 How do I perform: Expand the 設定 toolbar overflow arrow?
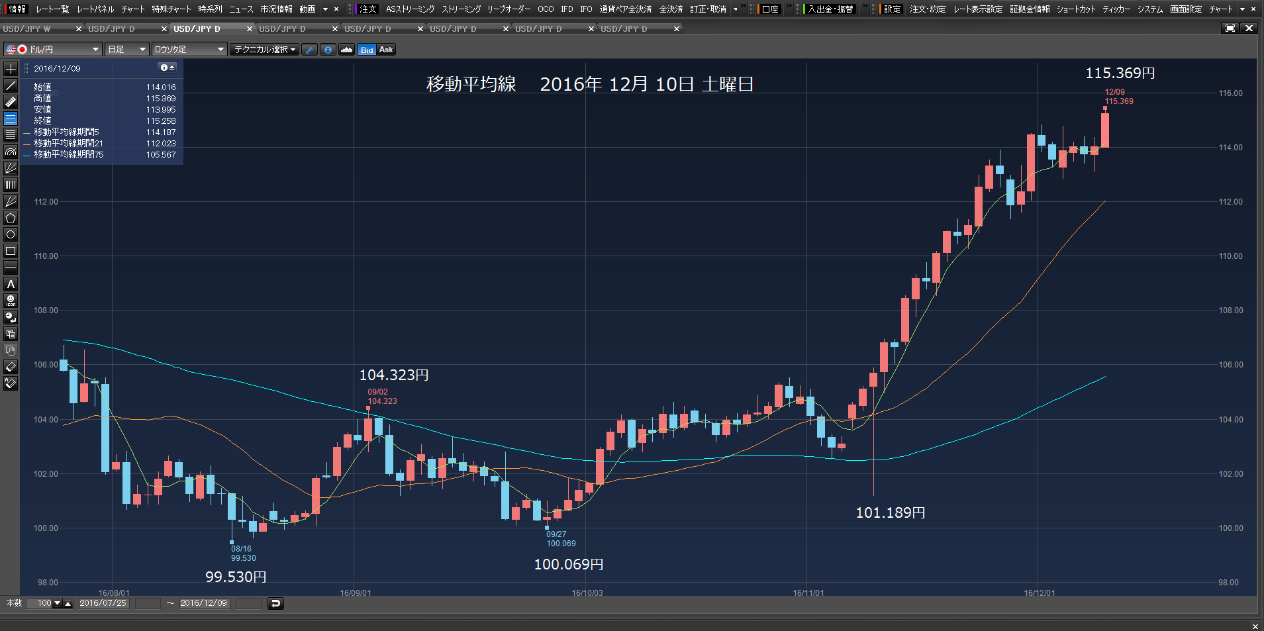pos(1242,9)
